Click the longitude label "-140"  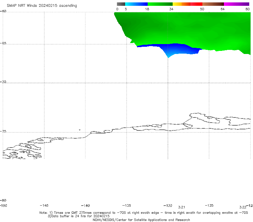pos(85,206)
